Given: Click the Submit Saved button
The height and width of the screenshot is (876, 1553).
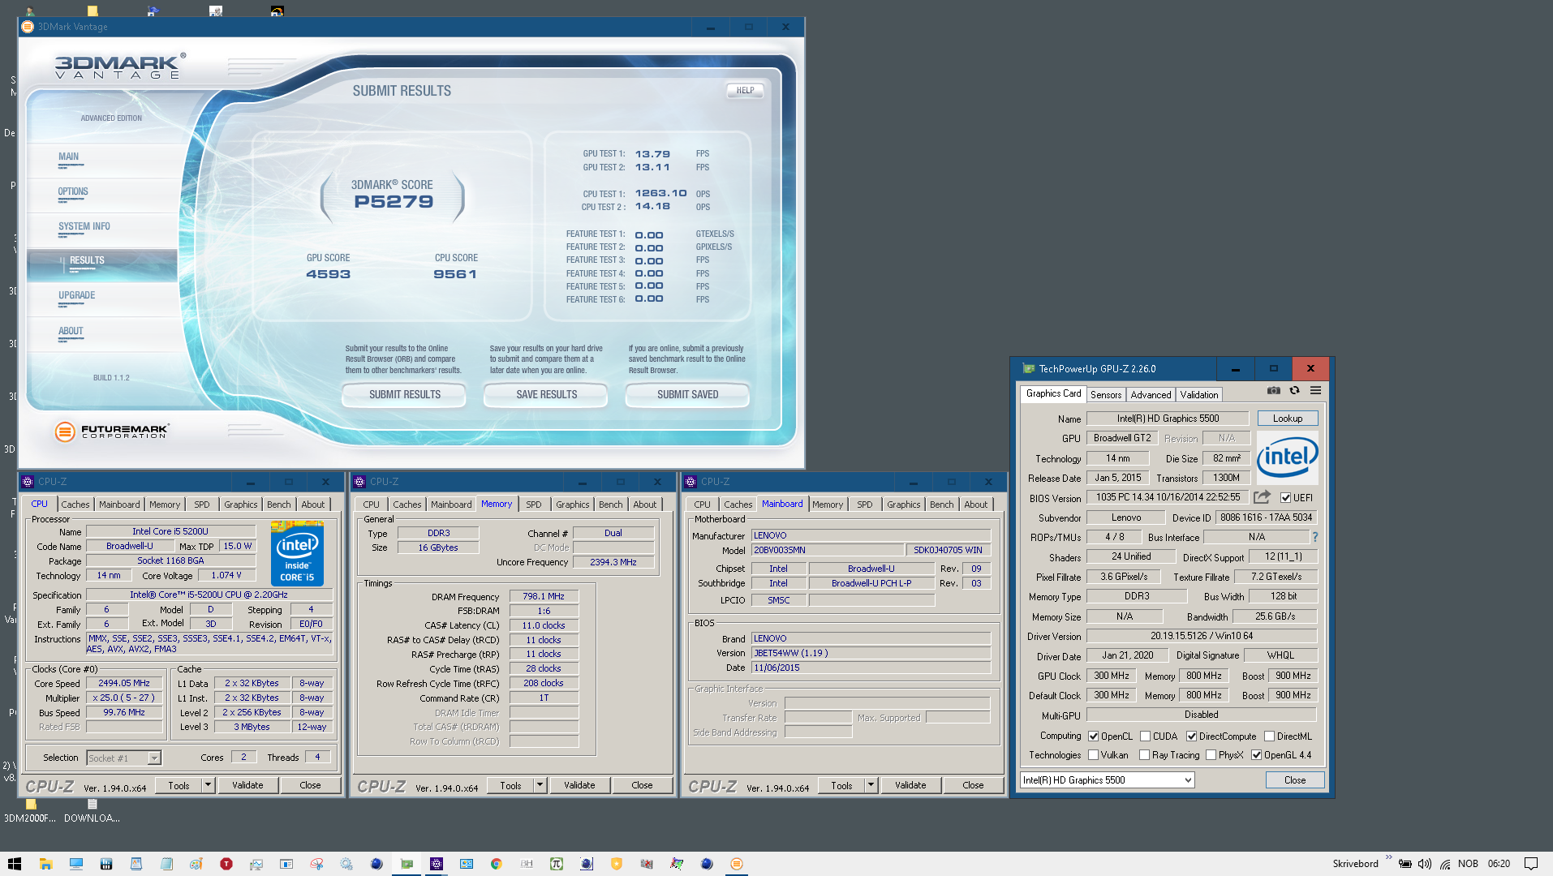Looking at the screenshot, I should tap(687, 395).
